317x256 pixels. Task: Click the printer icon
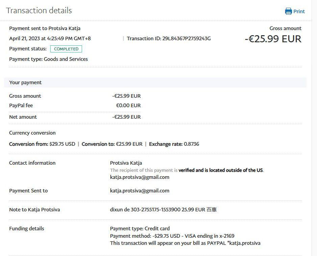[x=288, y=11]
